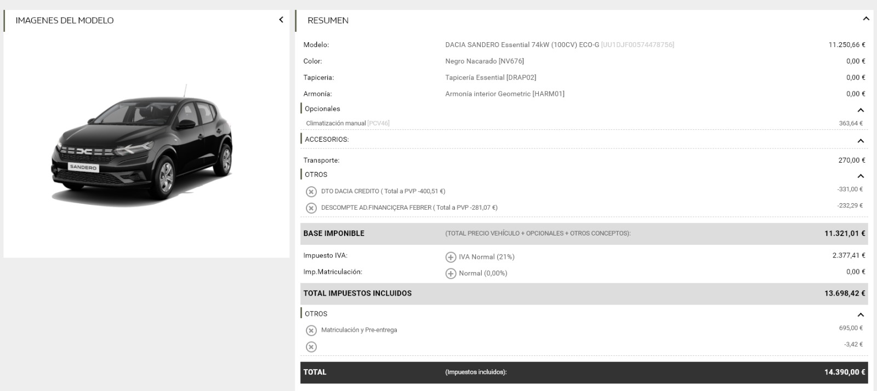
Task: Collapse the first OTROS discounts section
Action: (x=861, y=176)
